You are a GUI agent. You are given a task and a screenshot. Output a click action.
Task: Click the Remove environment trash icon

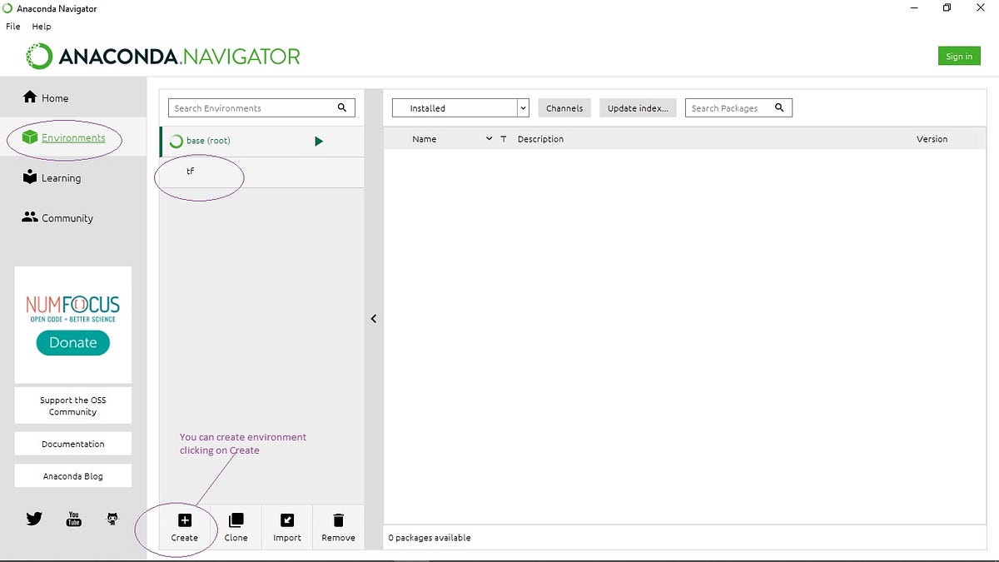point(338,520)
